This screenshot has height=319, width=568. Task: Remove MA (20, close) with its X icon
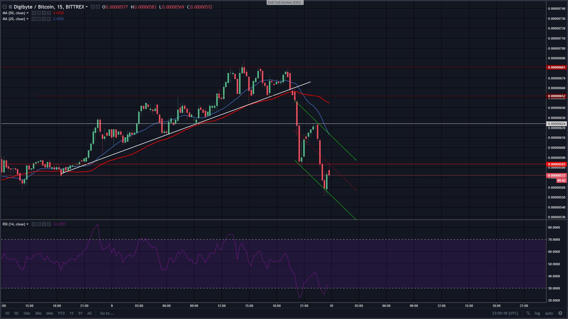(x=49, y=19)
